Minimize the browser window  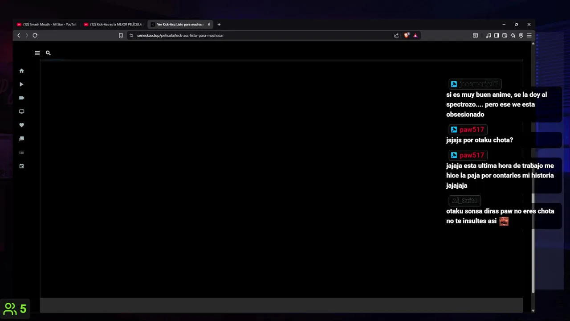(x=504, y=25)
